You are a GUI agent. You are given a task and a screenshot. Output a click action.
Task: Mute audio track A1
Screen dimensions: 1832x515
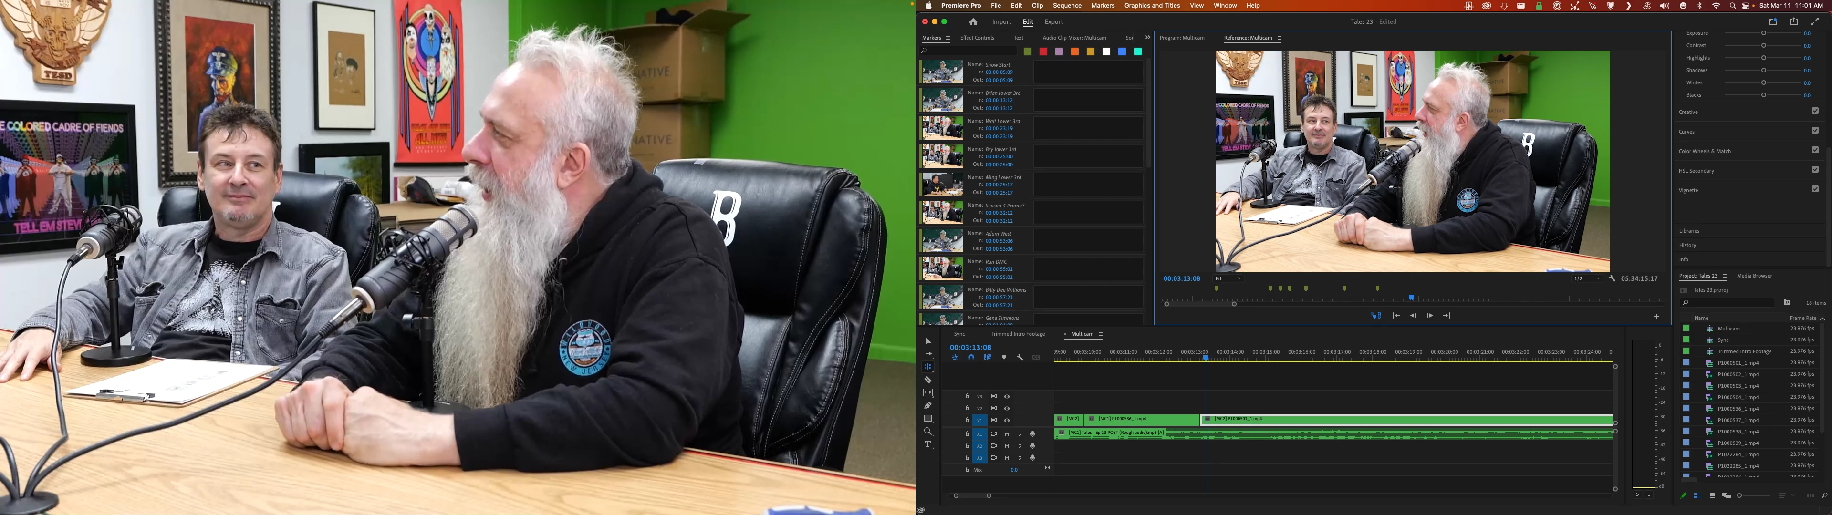coord(1006,434)
